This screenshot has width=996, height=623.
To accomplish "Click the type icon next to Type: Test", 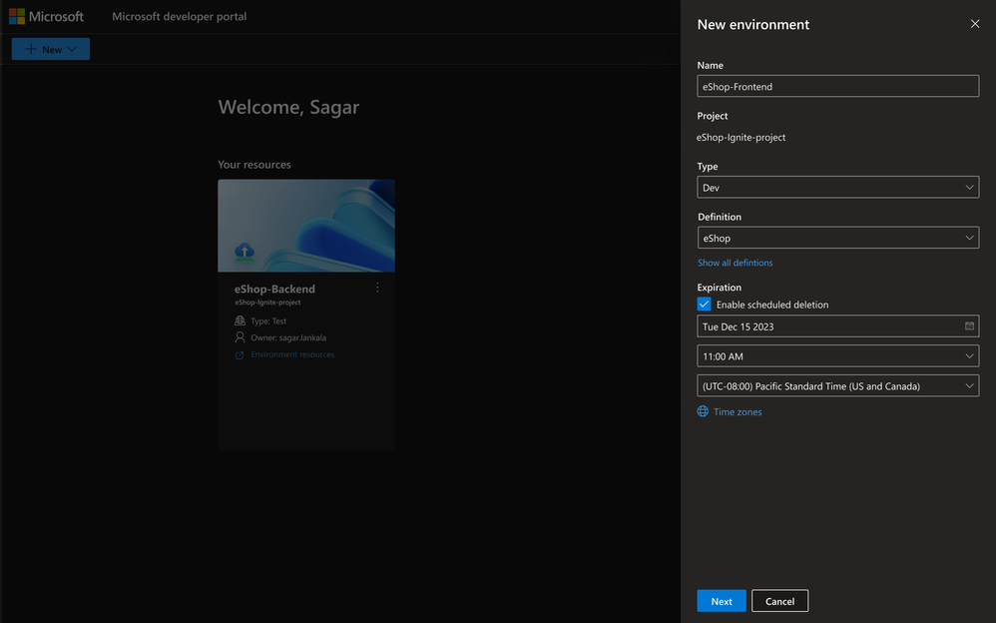I will coord(240,320).
